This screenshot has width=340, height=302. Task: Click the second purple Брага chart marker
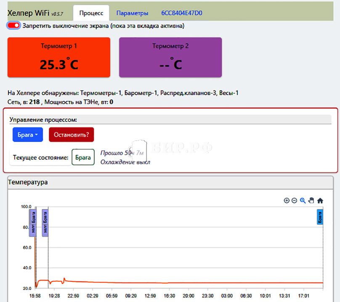(x=45, y=223)
